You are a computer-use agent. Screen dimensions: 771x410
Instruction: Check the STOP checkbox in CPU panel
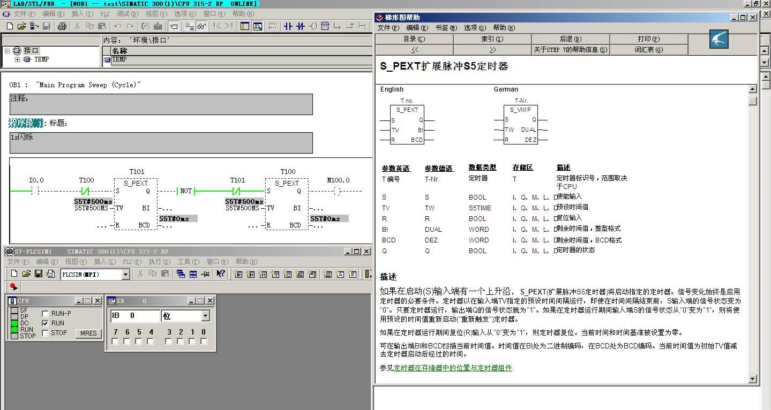tap(46, 333)
